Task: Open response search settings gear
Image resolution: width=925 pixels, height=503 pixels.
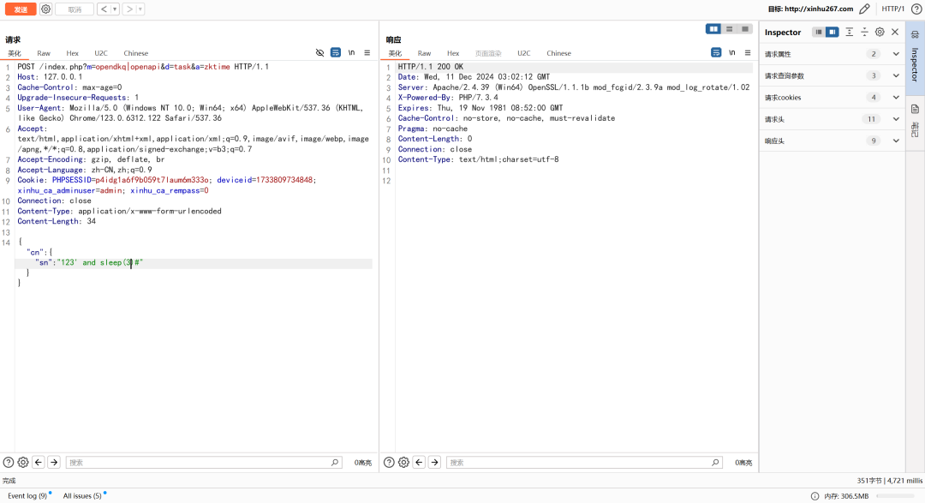Action: pyautogui.click(x=403, y=462)
